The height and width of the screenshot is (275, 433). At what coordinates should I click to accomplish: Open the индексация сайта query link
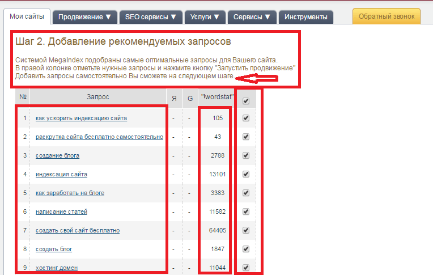(61, 175)
